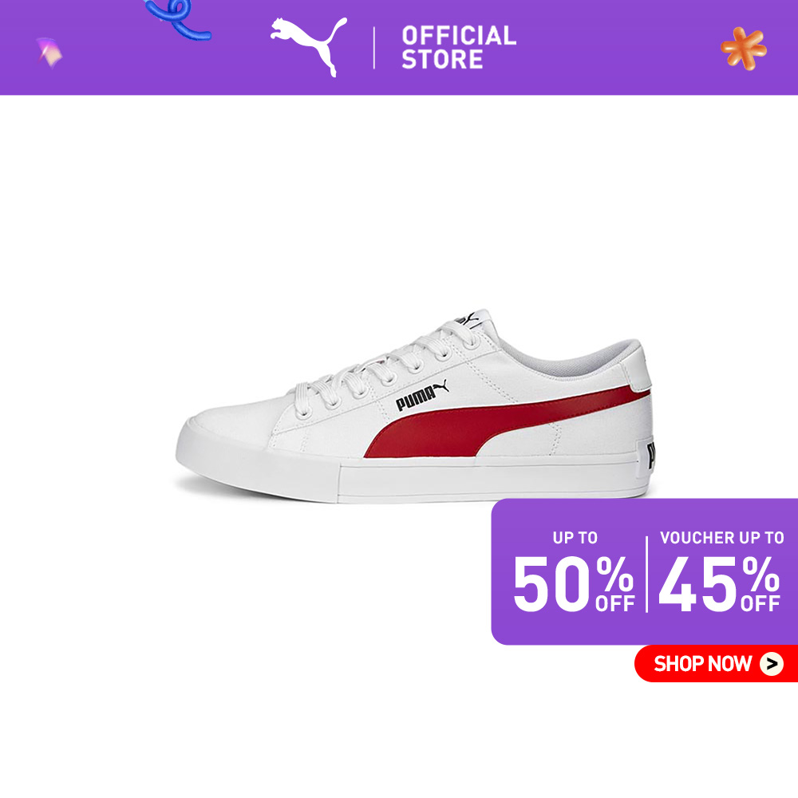Click the PUMA logo on shoe side
798x798 pixels.
[x=422, y=396]
